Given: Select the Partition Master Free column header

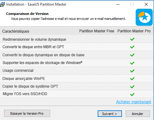Looking at the screenshot, I should tap(97, 31).
